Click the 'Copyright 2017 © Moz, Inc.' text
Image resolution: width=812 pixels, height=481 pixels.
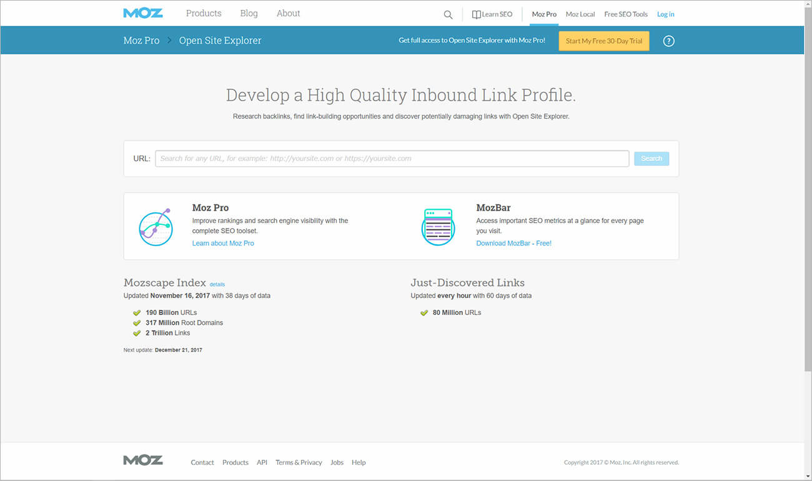tap(621, 462)
